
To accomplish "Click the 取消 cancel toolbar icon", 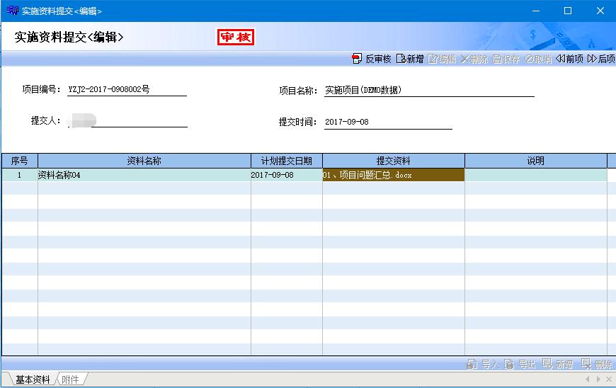I will 538,59.
